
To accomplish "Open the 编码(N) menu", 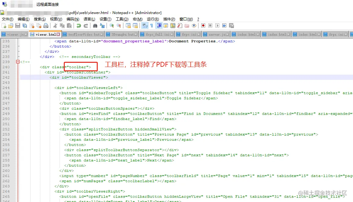I will pyautogui.click(x=73, y=19).
